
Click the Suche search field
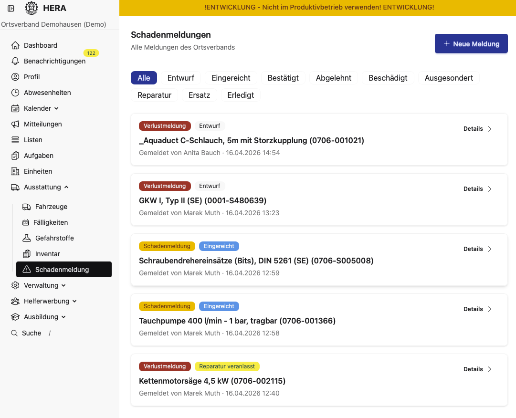(x=32, y=333)
